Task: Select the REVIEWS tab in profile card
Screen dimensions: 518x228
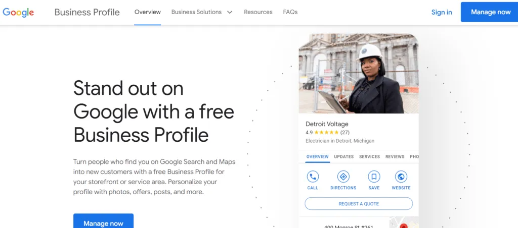Action: 395,157
